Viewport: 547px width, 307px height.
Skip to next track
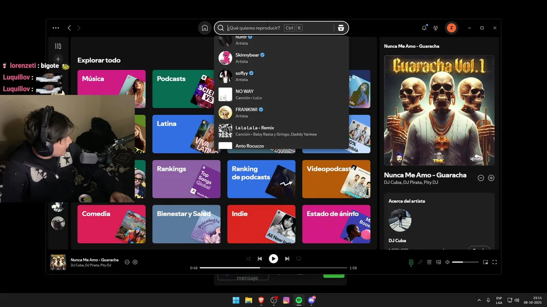[x=287, y=259]
